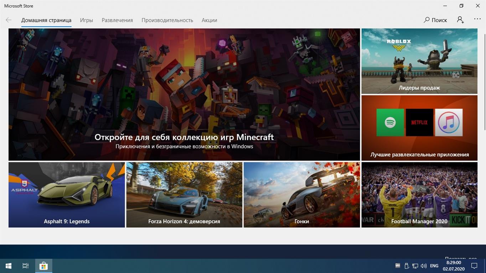The width and height of the screenshot is (486, 273).
Task: Open the three-dot more options menu
Action: (477, 19)
